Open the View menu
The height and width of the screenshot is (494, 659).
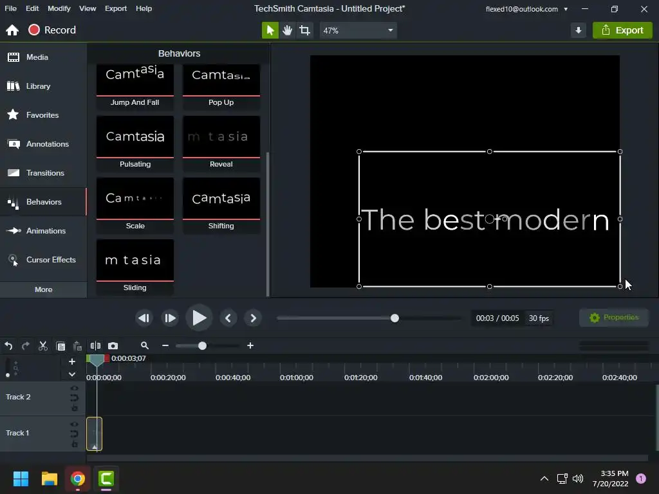[x=88, y=8]
